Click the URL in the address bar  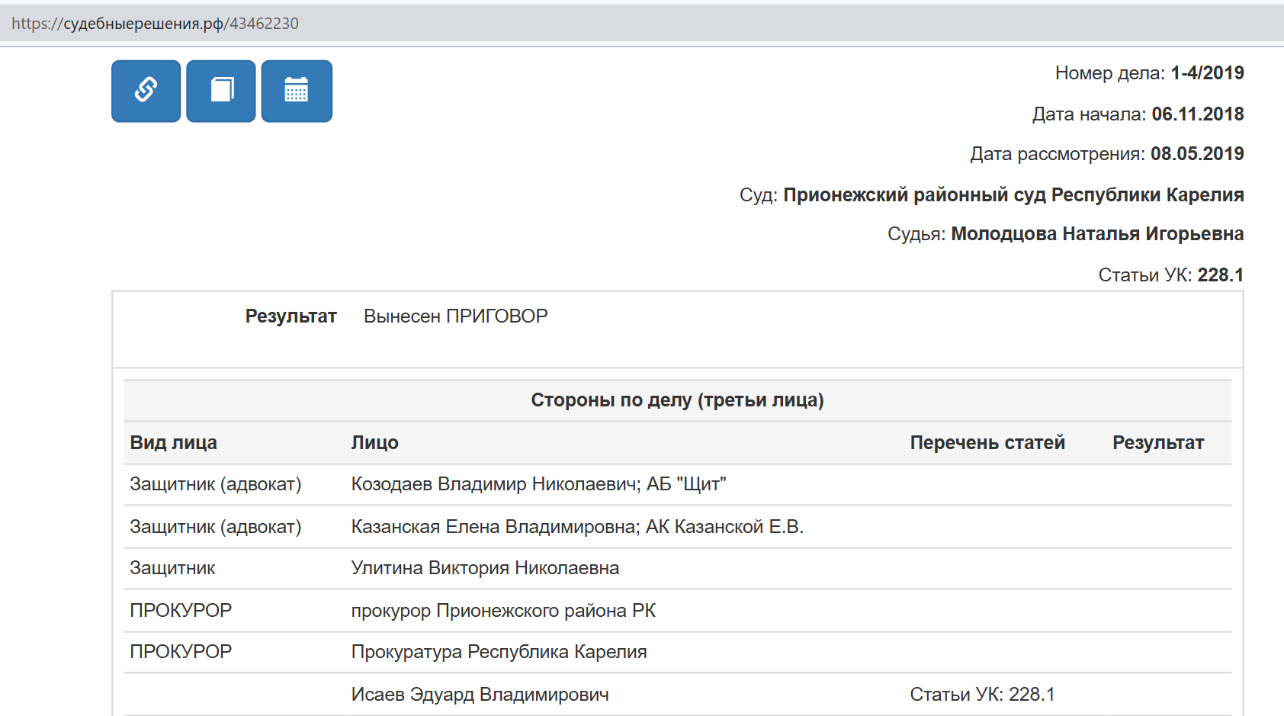click(156, 24)
